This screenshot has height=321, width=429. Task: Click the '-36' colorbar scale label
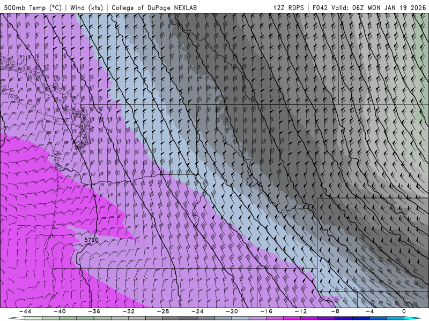click(94, 311)
